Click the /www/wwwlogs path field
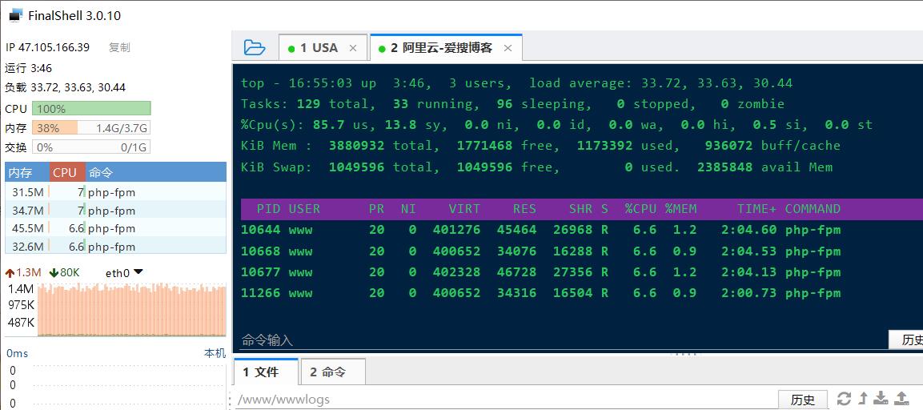The height and width of the screenshot is (410, 923). click(x=506, y=400)
